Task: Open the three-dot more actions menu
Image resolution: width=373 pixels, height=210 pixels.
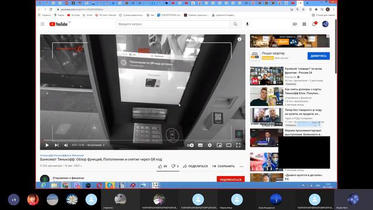Action: (x=241, y=166)
